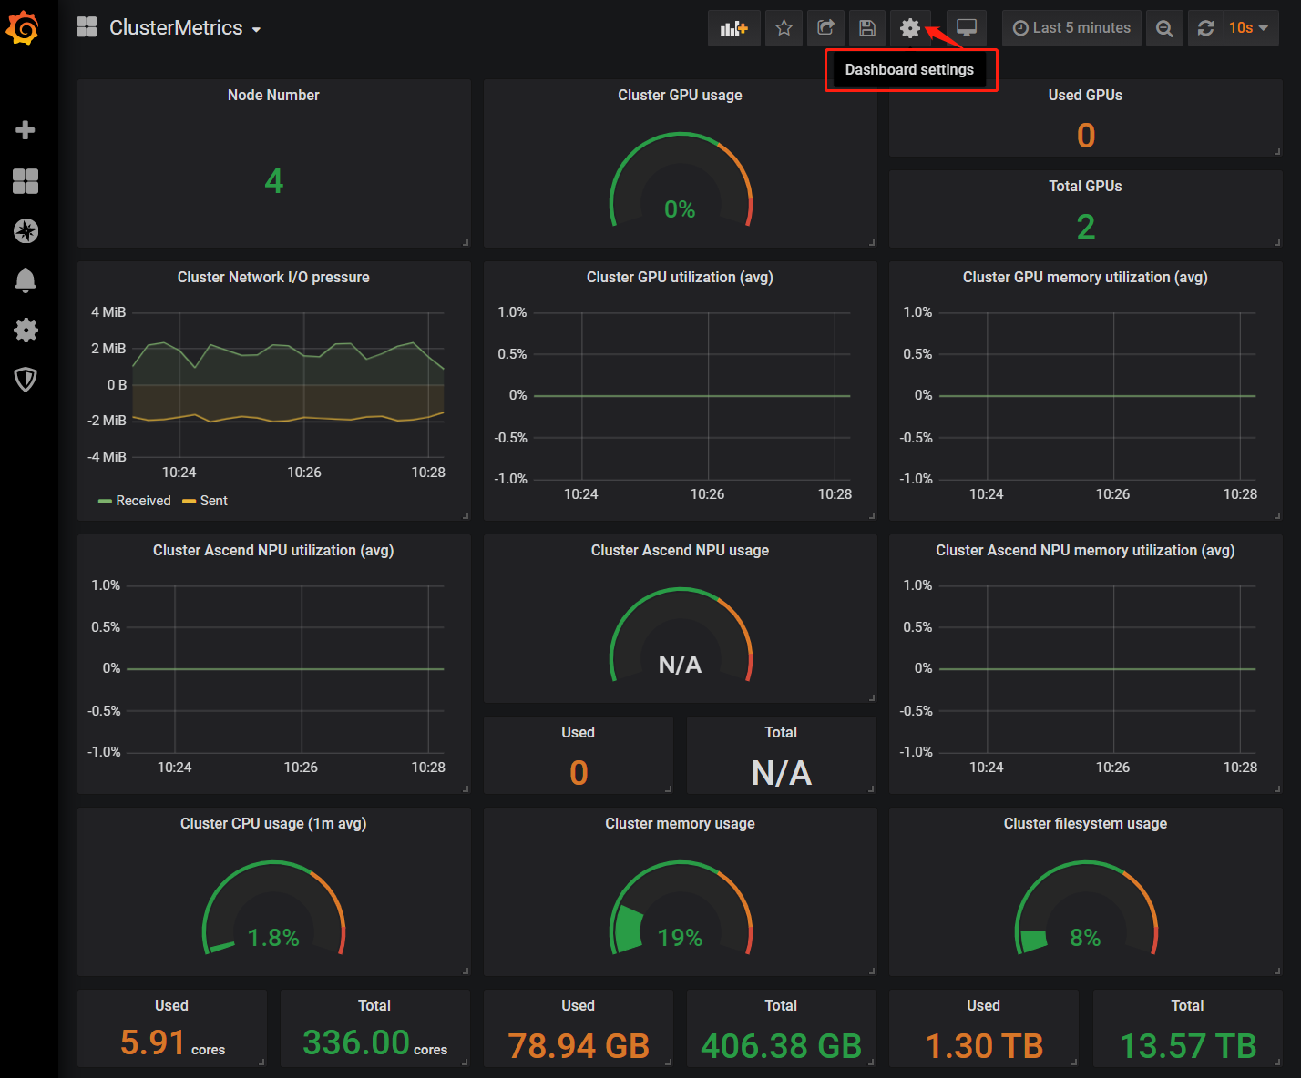Image resolution: width=1301 pixels, height=1078 pixels.
Task: Save dashboard with the floppy disk icon
Action: [867, 28]
